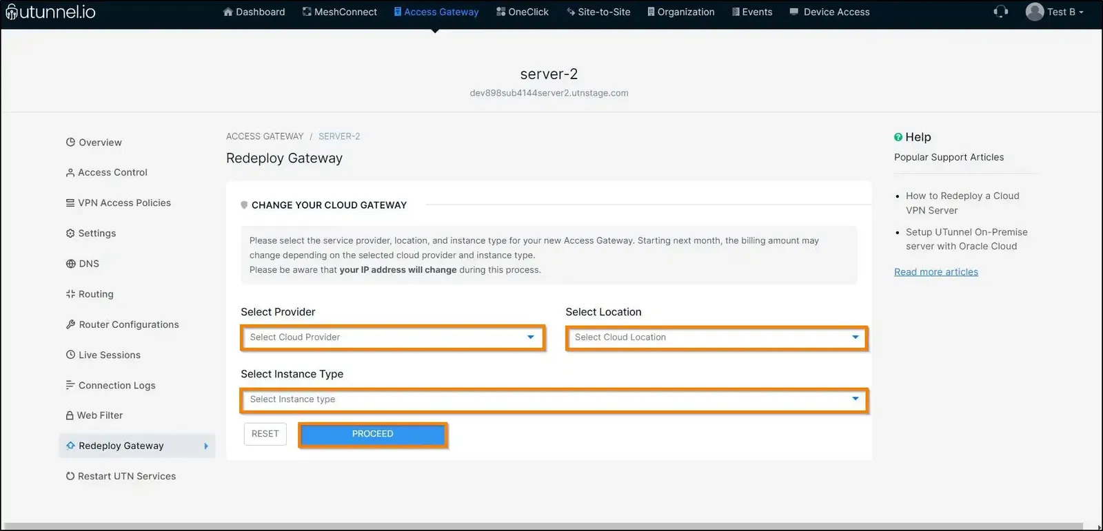
Task: Open MeshConnect in top navigation
Action: tap(340, 12)
